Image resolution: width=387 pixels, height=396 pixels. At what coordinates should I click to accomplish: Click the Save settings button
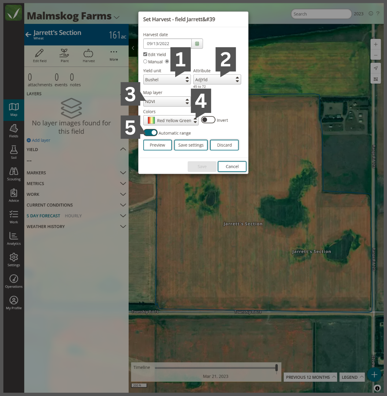pyautogui.click(x=191, y=145)
